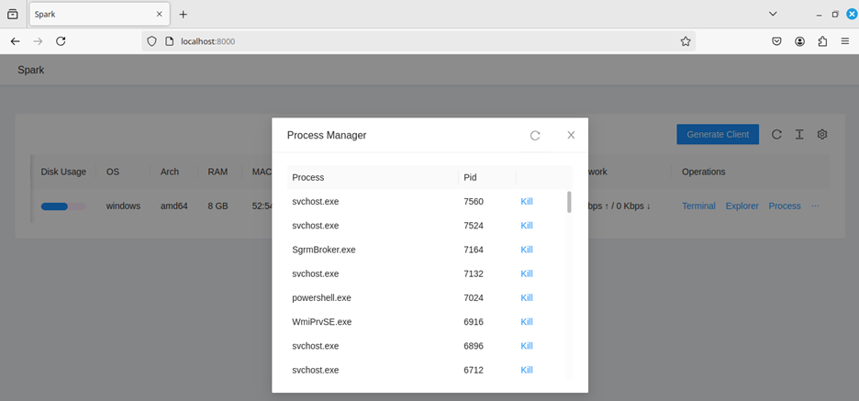The width and height of the screenshot is (859, 401).
Task: Open Firefox extensions puzzle icon
Action: click(822, 41)
